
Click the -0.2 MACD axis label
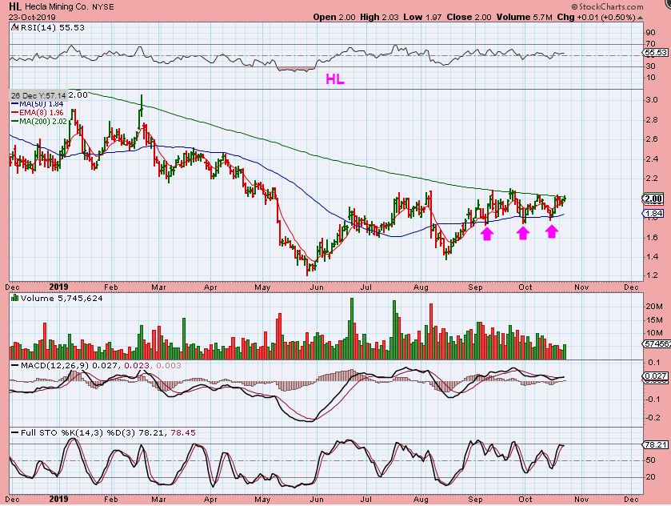653,417
